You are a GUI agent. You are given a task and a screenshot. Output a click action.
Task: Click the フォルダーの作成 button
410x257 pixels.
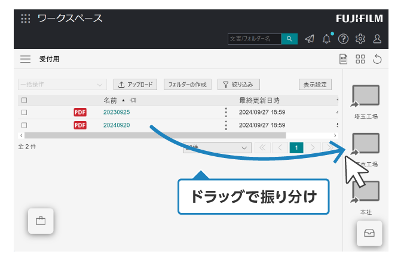pos(188,85)
